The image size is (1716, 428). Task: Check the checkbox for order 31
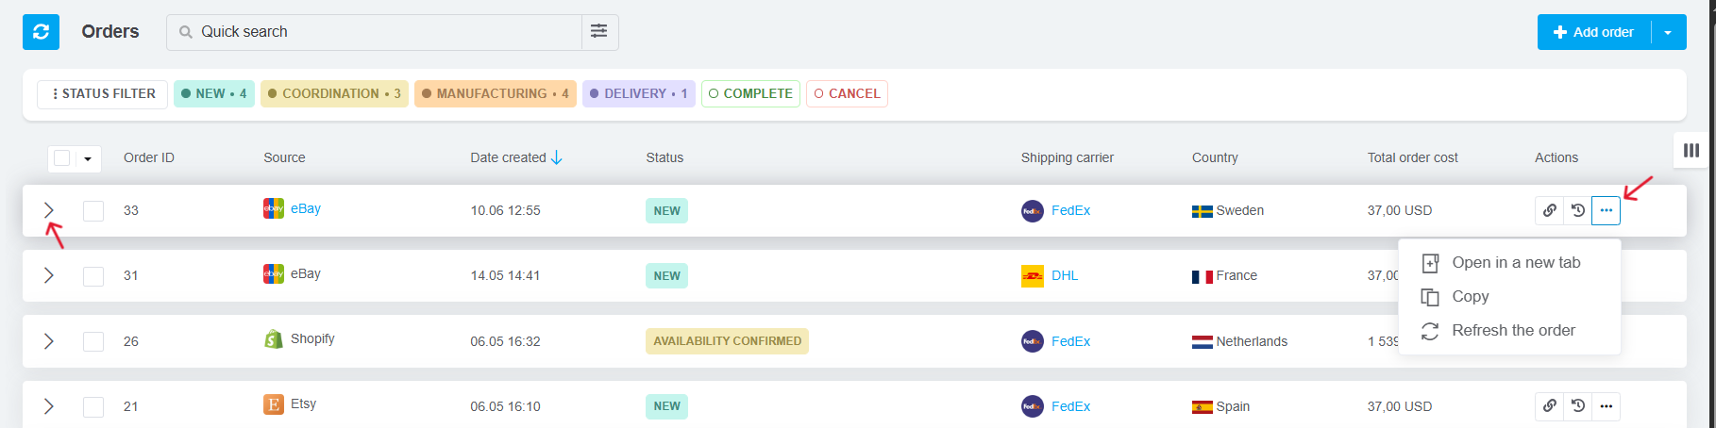point(93,276)
